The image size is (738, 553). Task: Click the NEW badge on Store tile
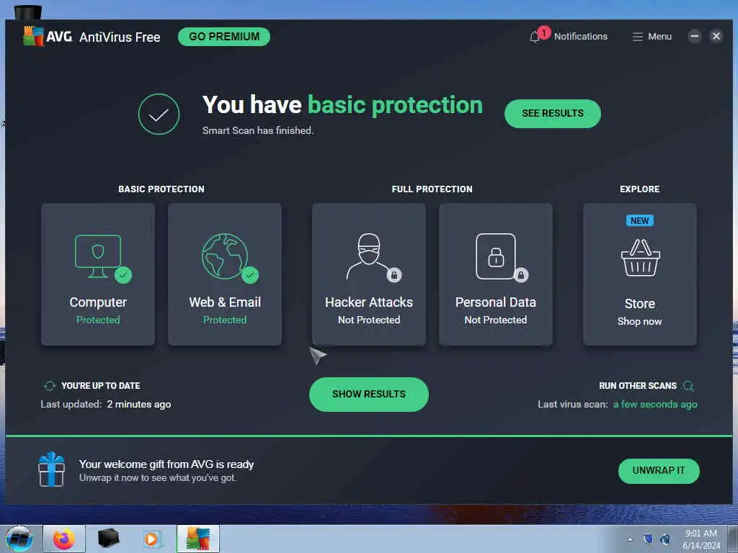[640, 220]
